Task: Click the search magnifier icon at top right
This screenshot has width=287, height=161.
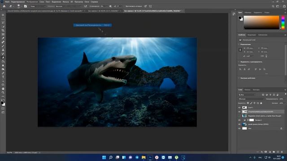Action: (273, 6)
